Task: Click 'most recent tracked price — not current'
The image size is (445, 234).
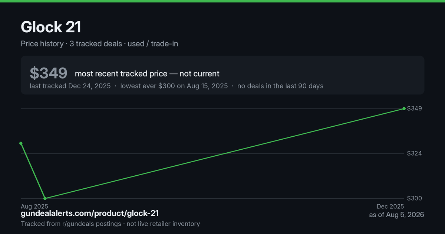Action: click(x=147, y=74)
